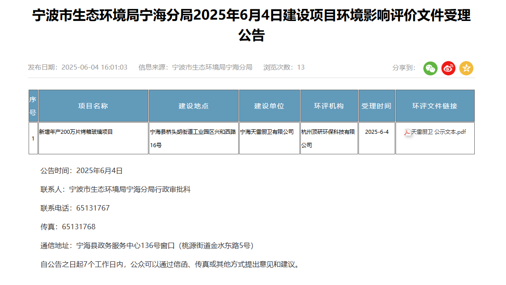Click the phone number 65131767
506x285 pixels.
coord(93,208)
